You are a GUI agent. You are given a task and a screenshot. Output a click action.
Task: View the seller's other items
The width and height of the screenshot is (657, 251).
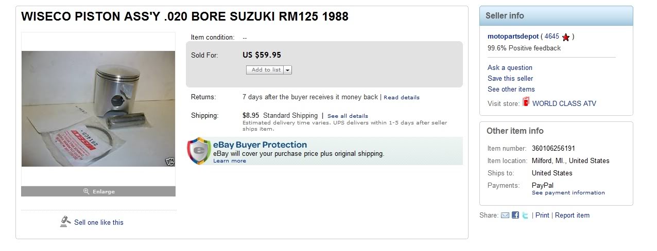[511, 89]
